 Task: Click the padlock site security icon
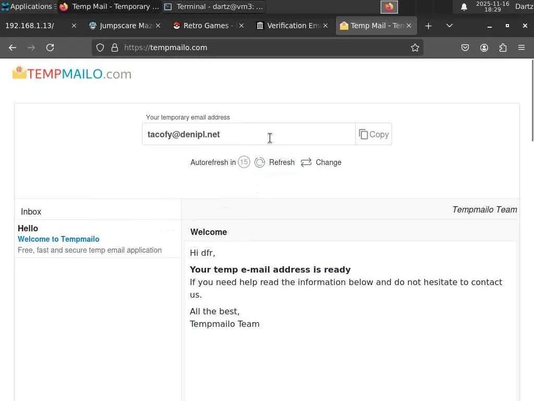coord(115,48)
